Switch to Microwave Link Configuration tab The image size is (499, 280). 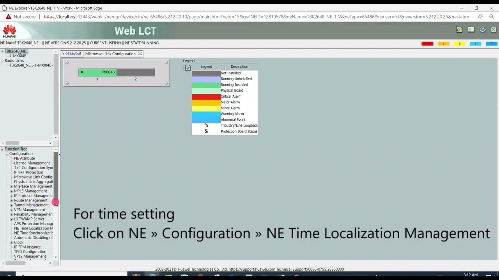110,54
